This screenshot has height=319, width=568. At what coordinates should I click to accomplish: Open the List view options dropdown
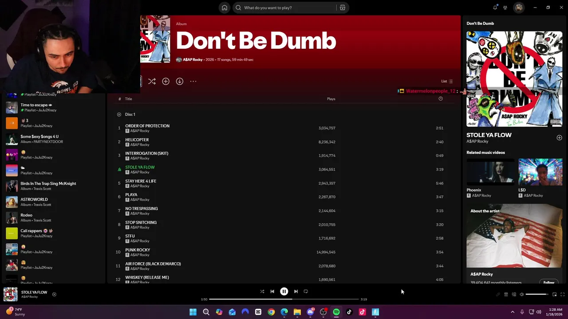click(x=447, y=82)
